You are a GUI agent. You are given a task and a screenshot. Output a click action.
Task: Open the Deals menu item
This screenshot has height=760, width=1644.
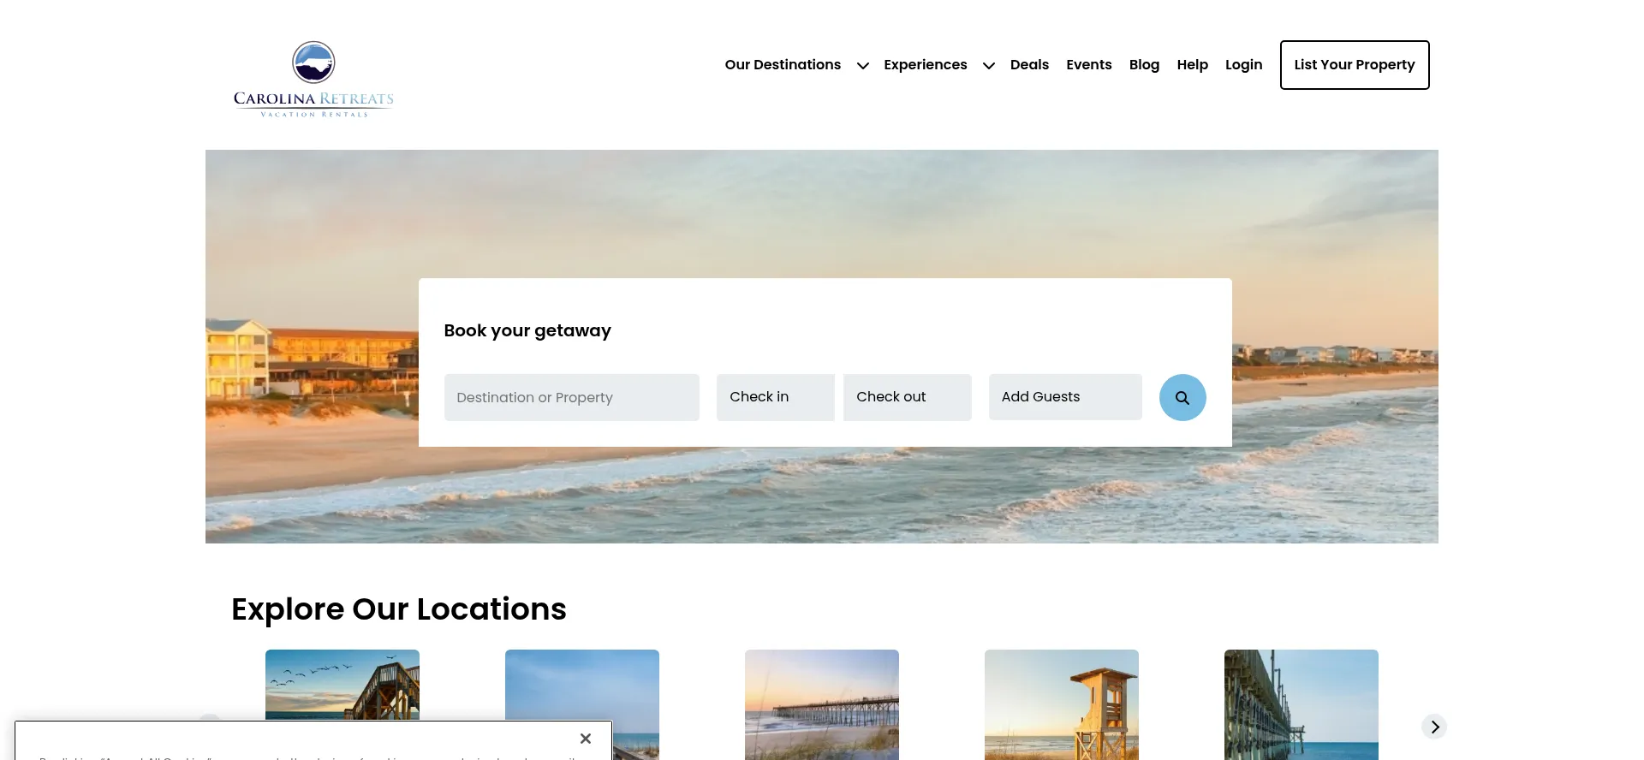pos(1029,65)
